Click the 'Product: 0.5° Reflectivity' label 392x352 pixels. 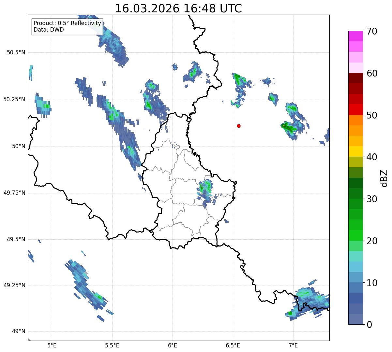tap(67, 23)
